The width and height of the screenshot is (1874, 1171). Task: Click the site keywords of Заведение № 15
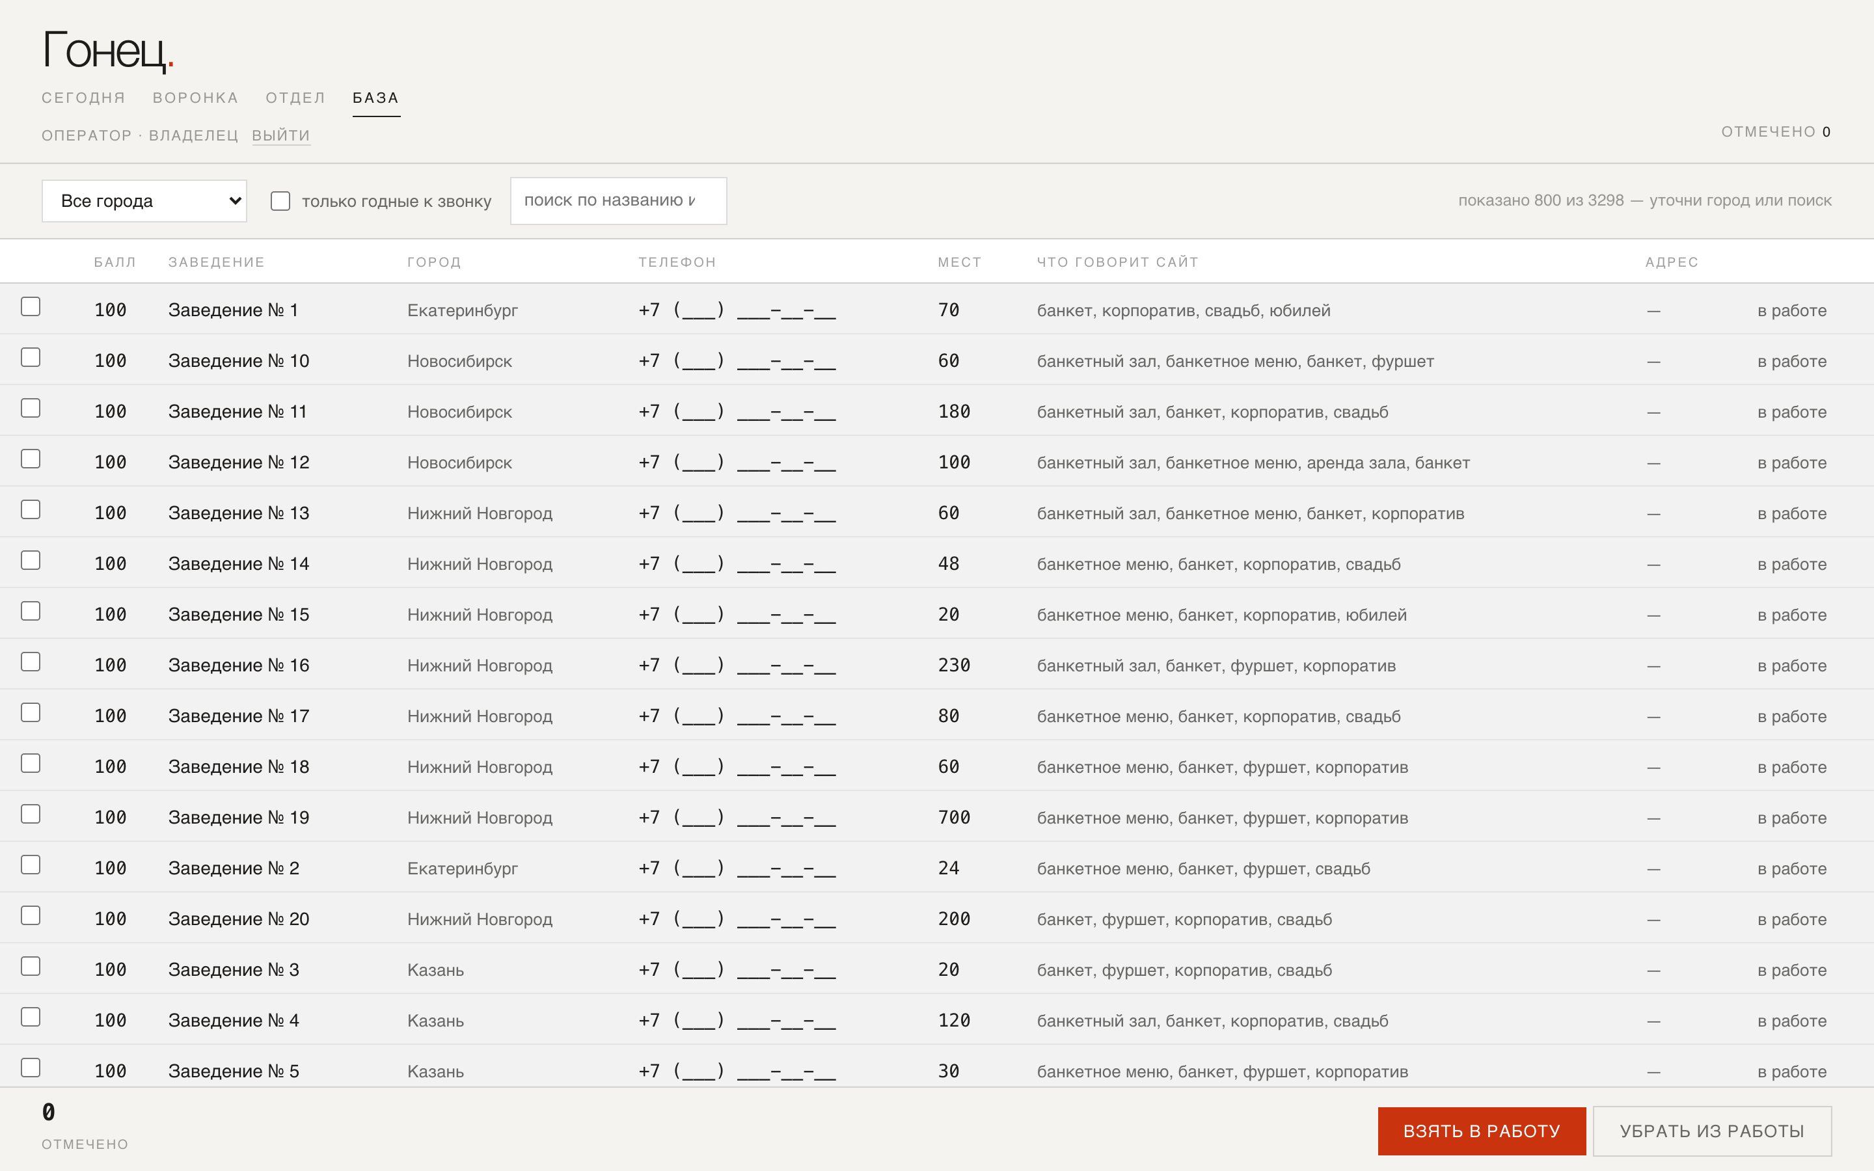click(x=1221, y=615)
